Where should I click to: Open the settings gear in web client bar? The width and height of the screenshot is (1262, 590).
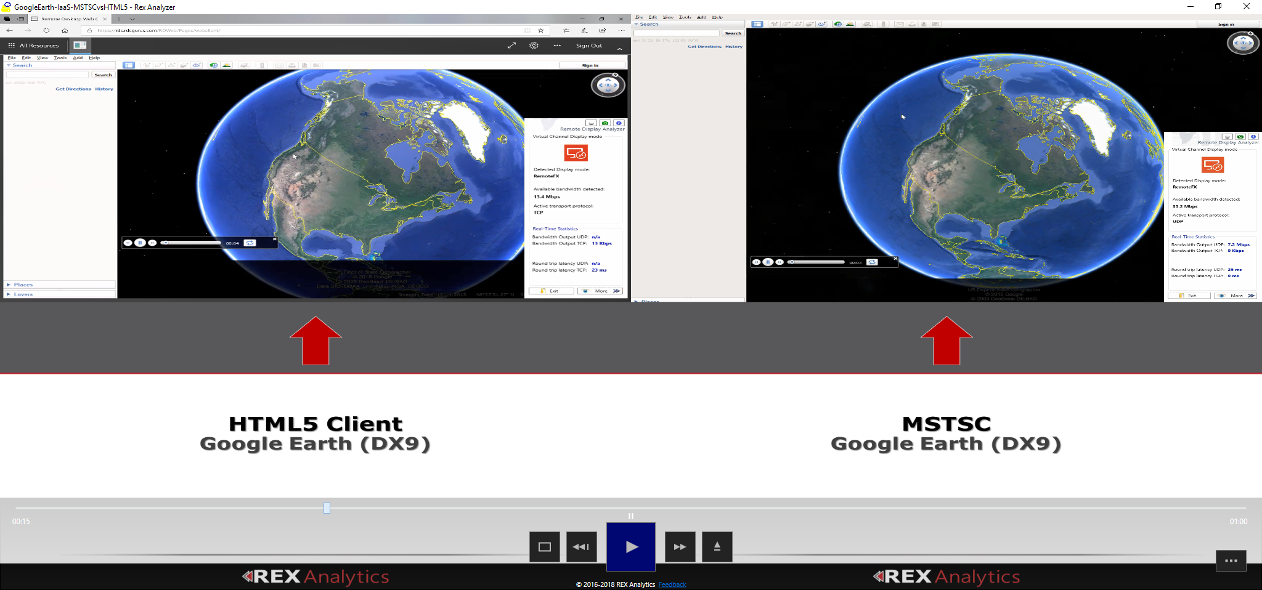click(534, 46)
